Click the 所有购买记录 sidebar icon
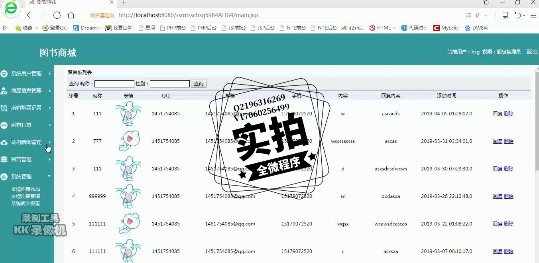Viewport: 539px width, 263px height. 4,108
